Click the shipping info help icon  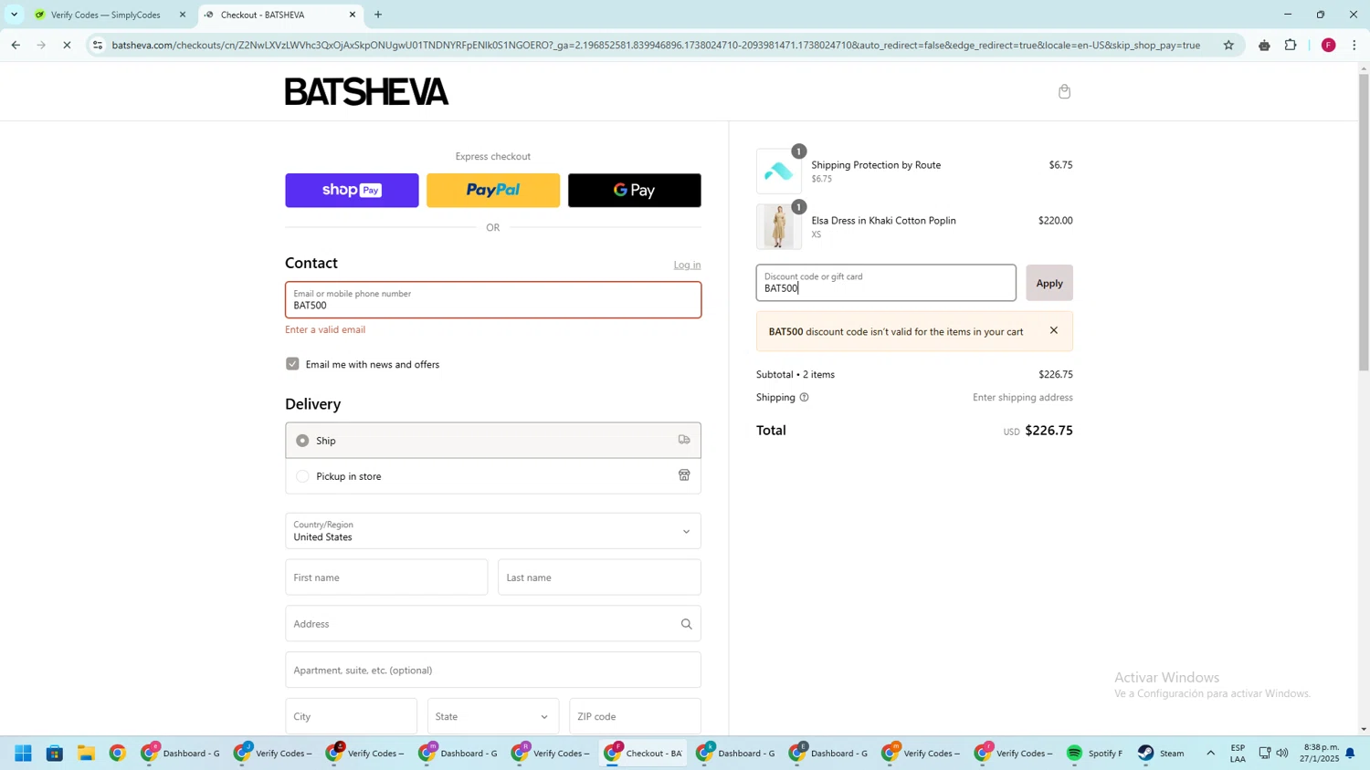804,397
